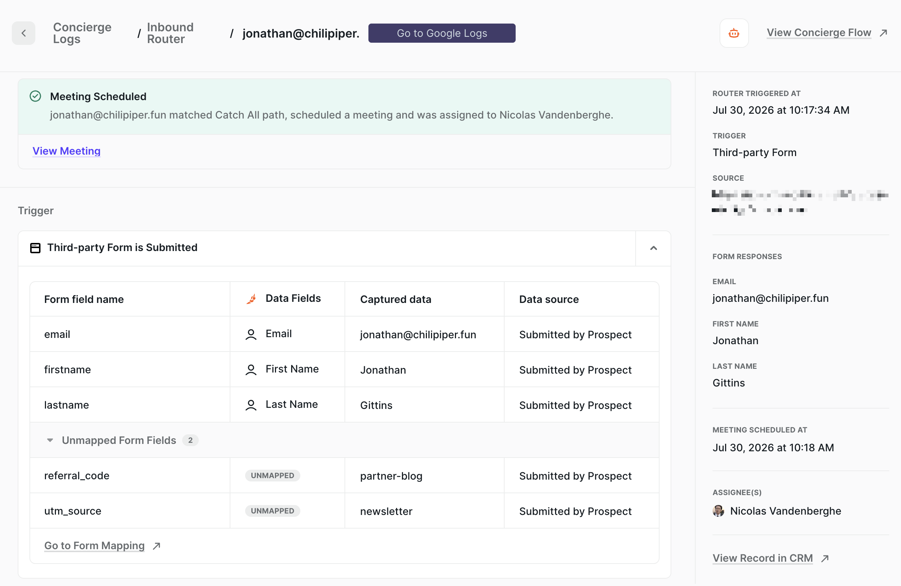The width and height of the screenshot is (901, 586).
Task: Click the count badge on Unmapped Form Fields
Action: click(190, 440)
